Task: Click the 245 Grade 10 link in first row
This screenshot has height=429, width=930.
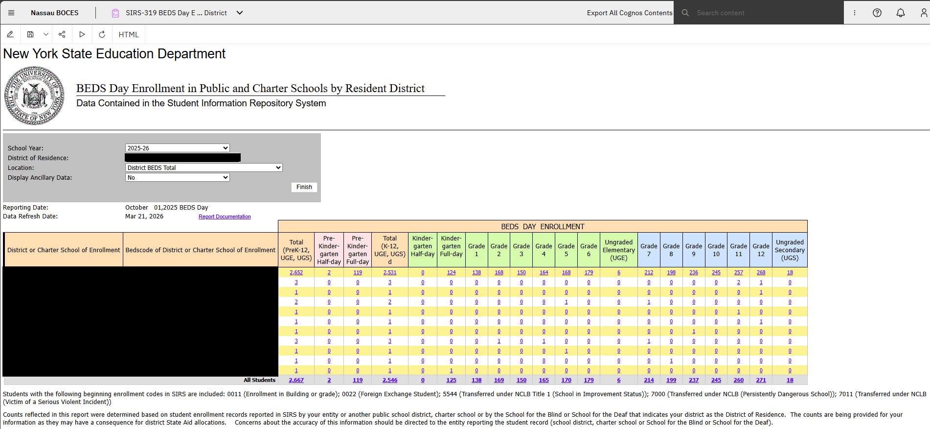Action: point(716,272)
